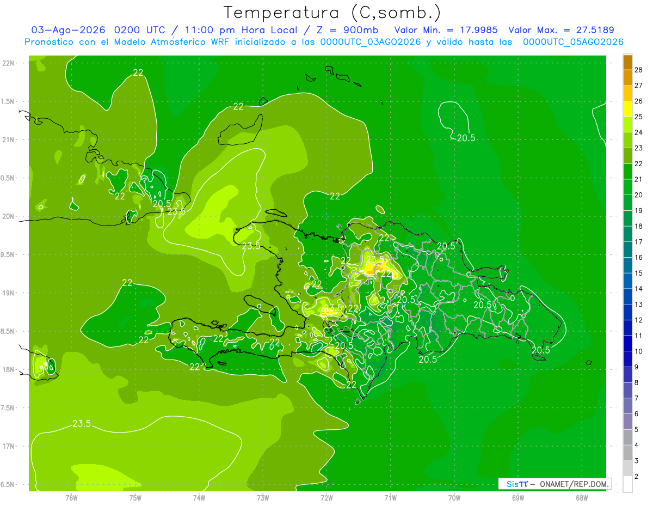Image resolution: width=653 pixels, height=505 pixels.
Task: Pick the amber legend swatch between 26 and 27
Action: click(627, 93)
